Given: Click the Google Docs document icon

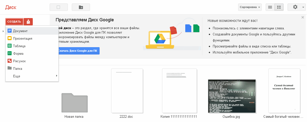Looking at the screenshot, I should [x=10, y=31].
